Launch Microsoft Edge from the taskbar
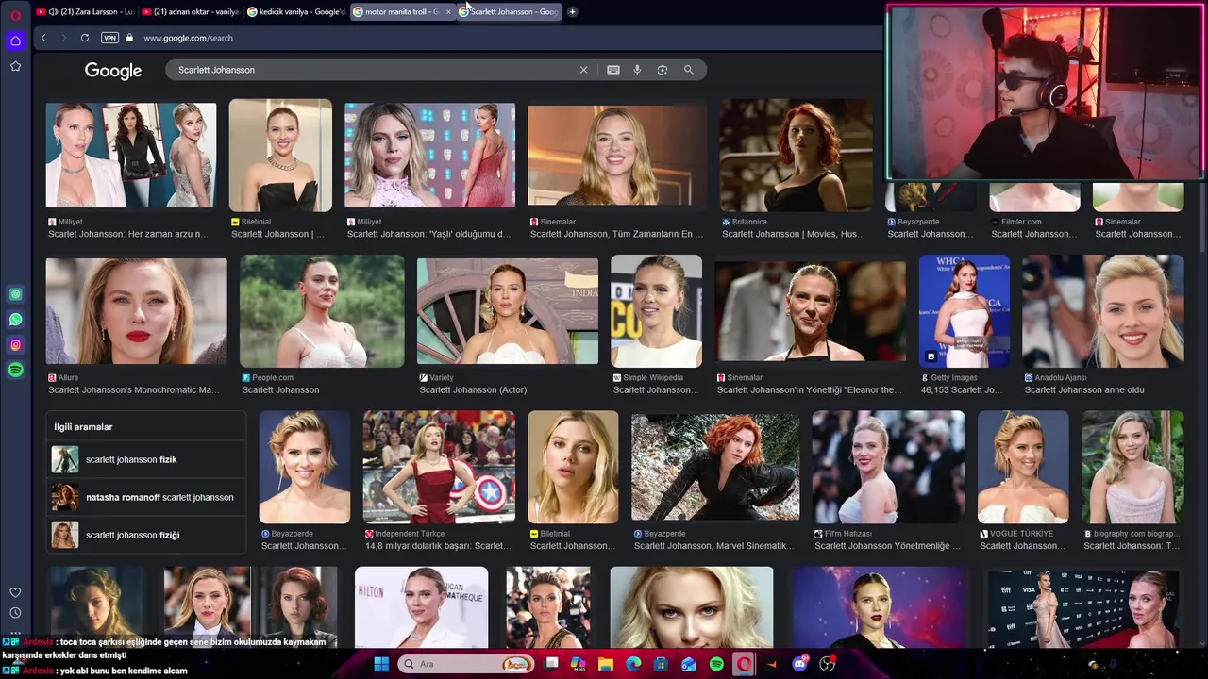Viewport: 1208px width, 679px height. 633,664
